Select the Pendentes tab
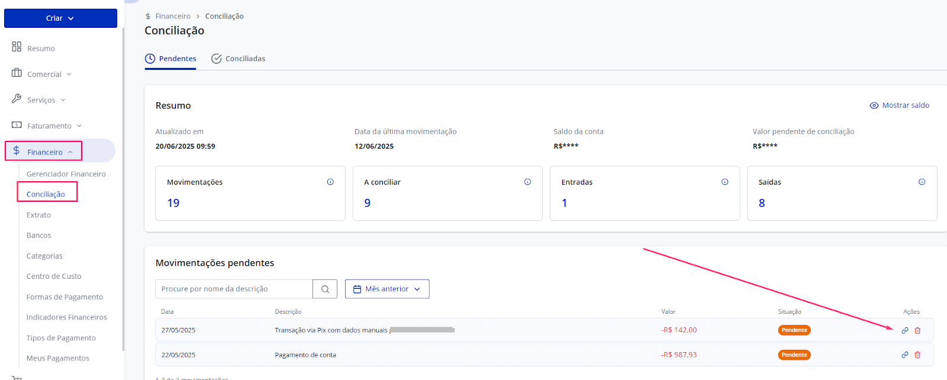This screenshot has height=380, width=947. pos(170,59)
